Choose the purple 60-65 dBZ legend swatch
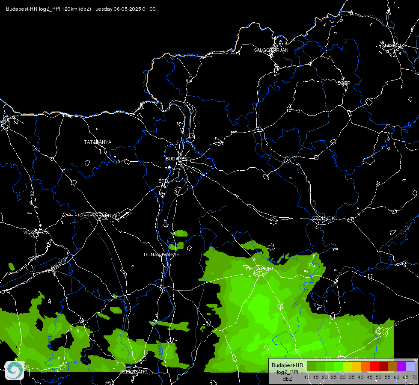Image resolution: width=419 pixels, height=385 pixels. (x=401, y=367)
